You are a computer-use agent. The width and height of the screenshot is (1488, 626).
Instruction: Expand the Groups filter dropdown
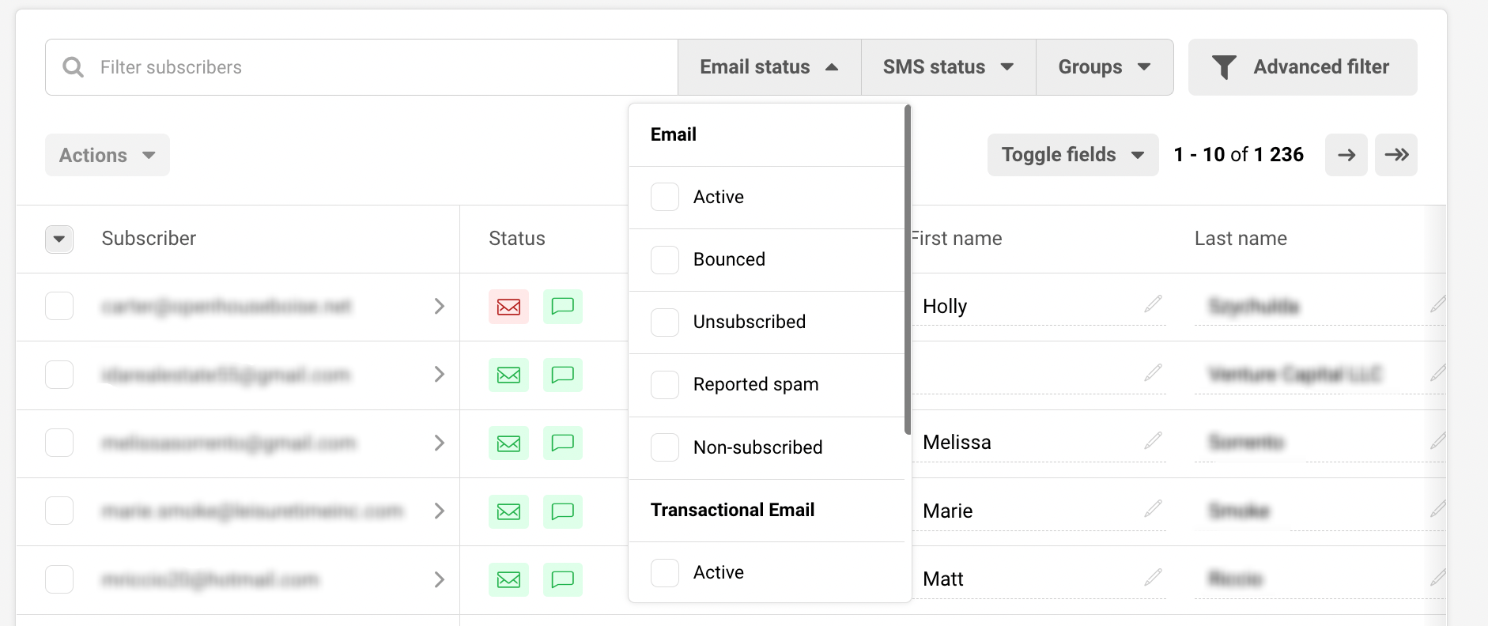coord(1104,67)
